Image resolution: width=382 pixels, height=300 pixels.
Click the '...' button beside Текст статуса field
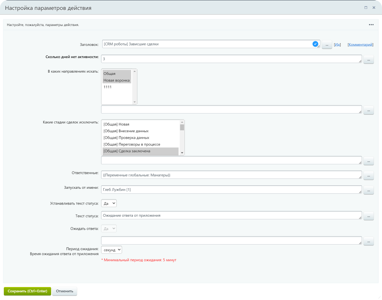368,216
